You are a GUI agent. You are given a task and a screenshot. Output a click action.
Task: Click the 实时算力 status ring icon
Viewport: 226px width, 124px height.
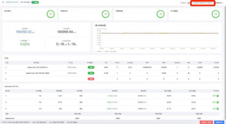pyautogui.click(x=51, y=14)
